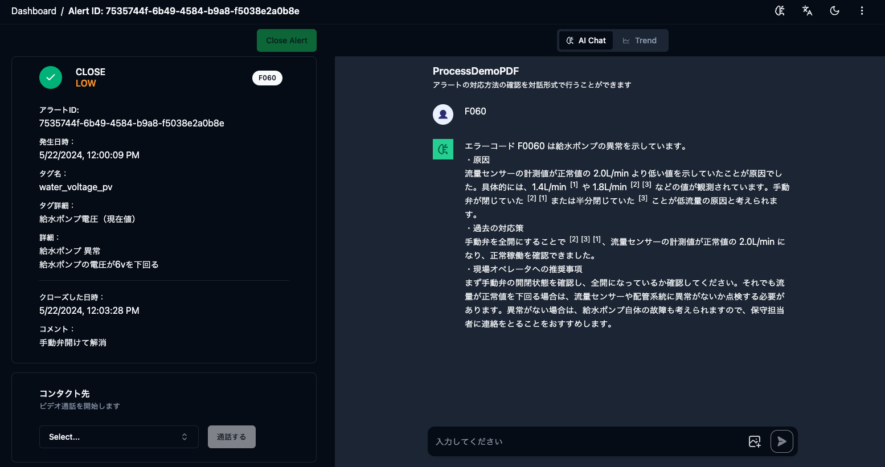
Task: Click tag name water_voltage_pv
Action: pyautogui.click(x=76, y=187)
